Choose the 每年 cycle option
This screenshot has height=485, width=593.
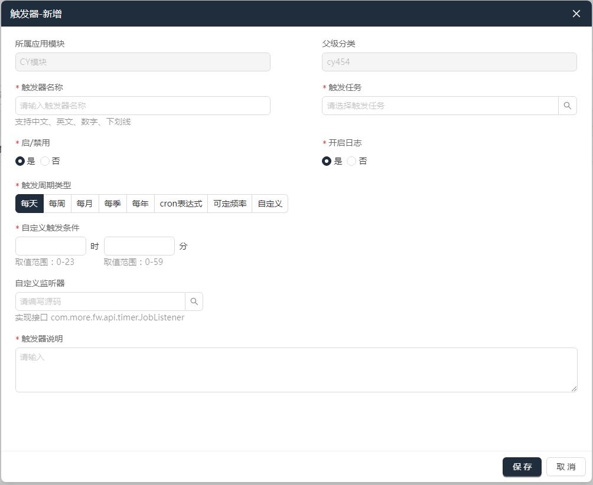[x=140, y=204]
